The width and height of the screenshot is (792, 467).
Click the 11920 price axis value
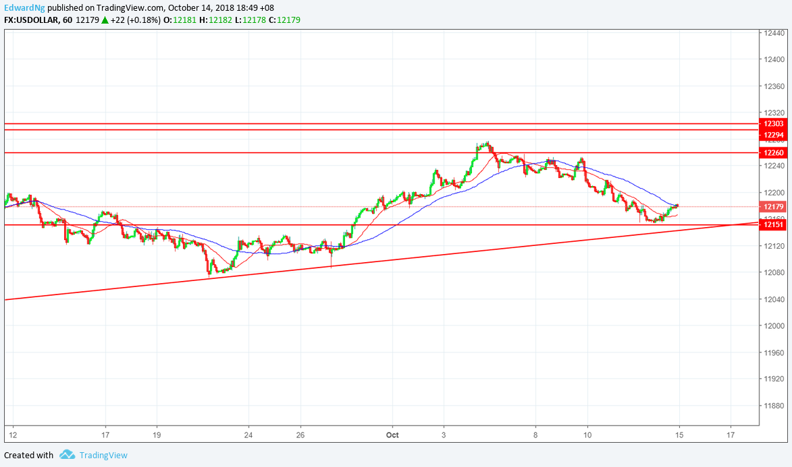[773, 379]
